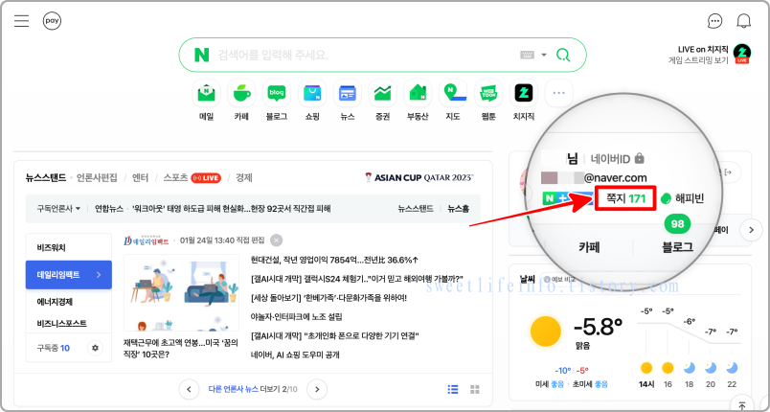770x412 pixels.
Task: Open 재택근무에 초고액 연봉 caption article
Action: (x=181, y=348)
